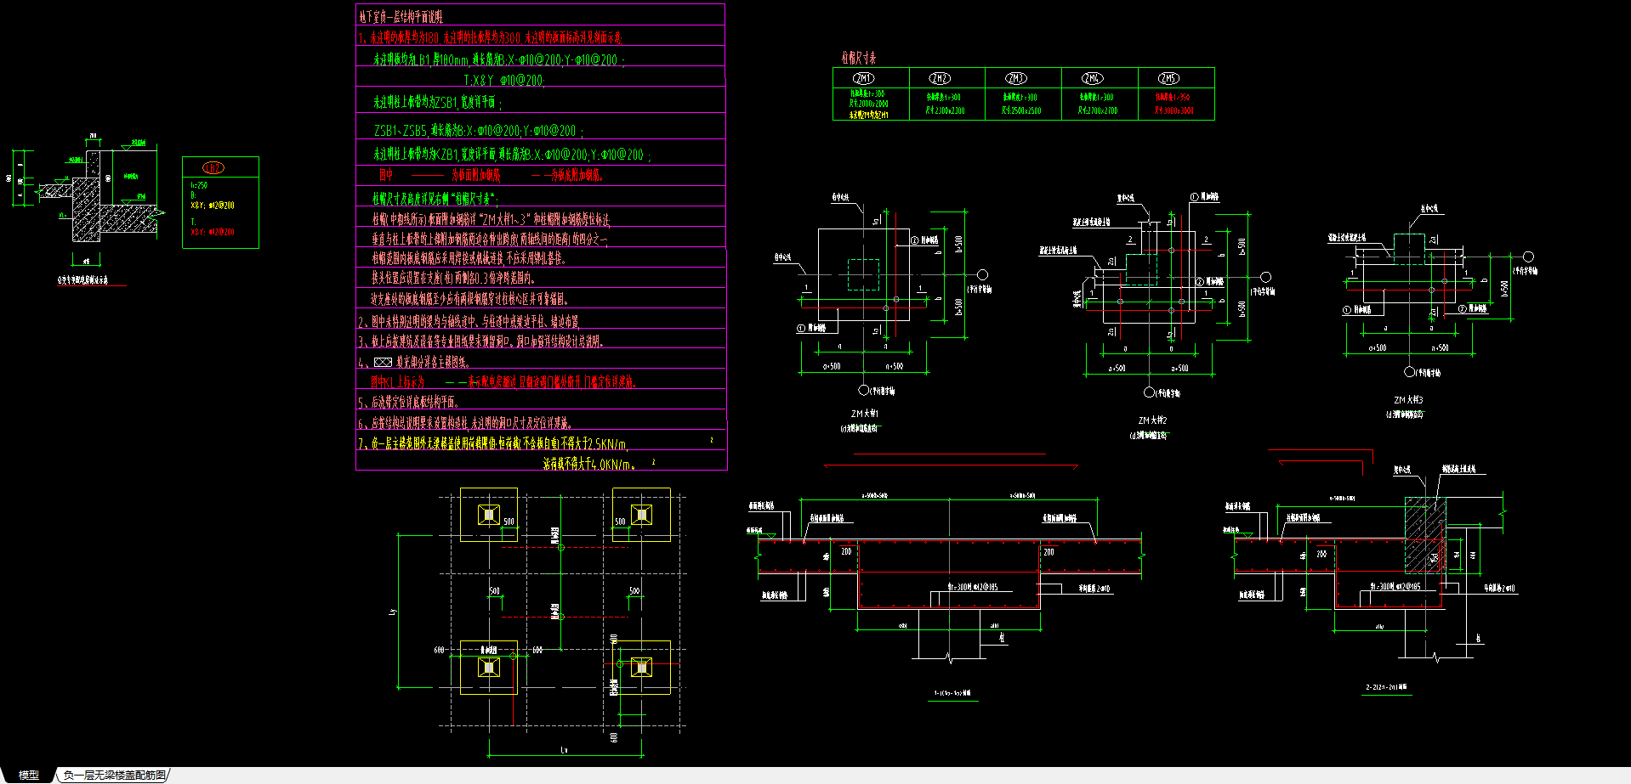
Task: Select the ZM1 label in column cap table
Action: click(x=863, y=78)
